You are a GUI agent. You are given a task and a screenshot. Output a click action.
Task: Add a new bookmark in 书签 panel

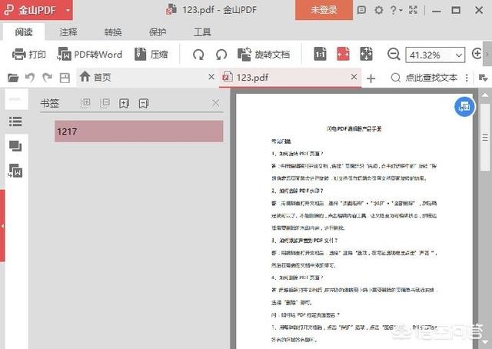pos(125,103)
